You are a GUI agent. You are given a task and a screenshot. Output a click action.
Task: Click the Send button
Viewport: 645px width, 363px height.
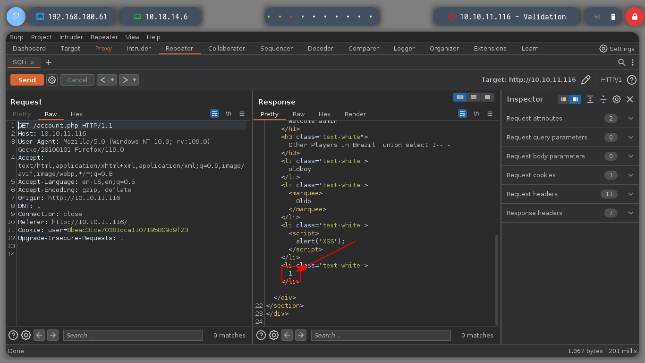[27, 80]
